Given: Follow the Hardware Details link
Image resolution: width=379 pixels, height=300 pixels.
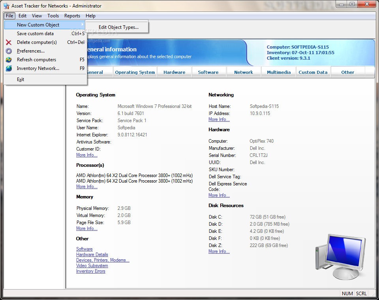Looking at the screenshot, I should tap(92, 255).
